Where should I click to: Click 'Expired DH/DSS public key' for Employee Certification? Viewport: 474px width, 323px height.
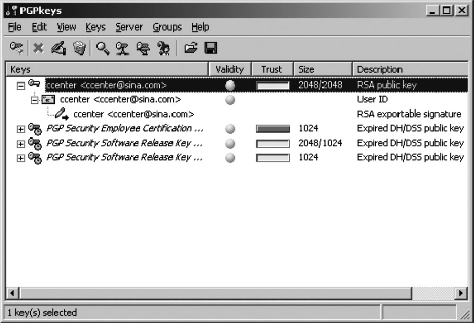pos(410,129)
